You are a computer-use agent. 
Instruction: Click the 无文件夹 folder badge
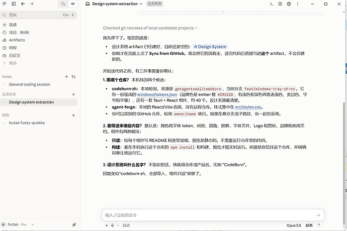(155, 4)
